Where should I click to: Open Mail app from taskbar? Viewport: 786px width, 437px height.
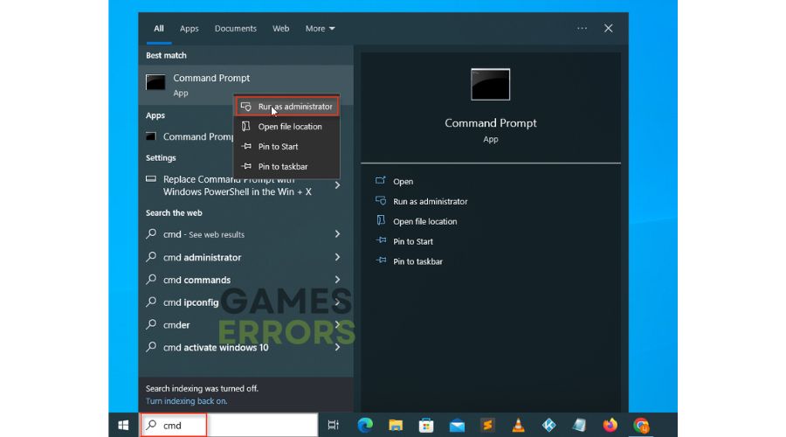pyautogui.click(x=457, y=426)
